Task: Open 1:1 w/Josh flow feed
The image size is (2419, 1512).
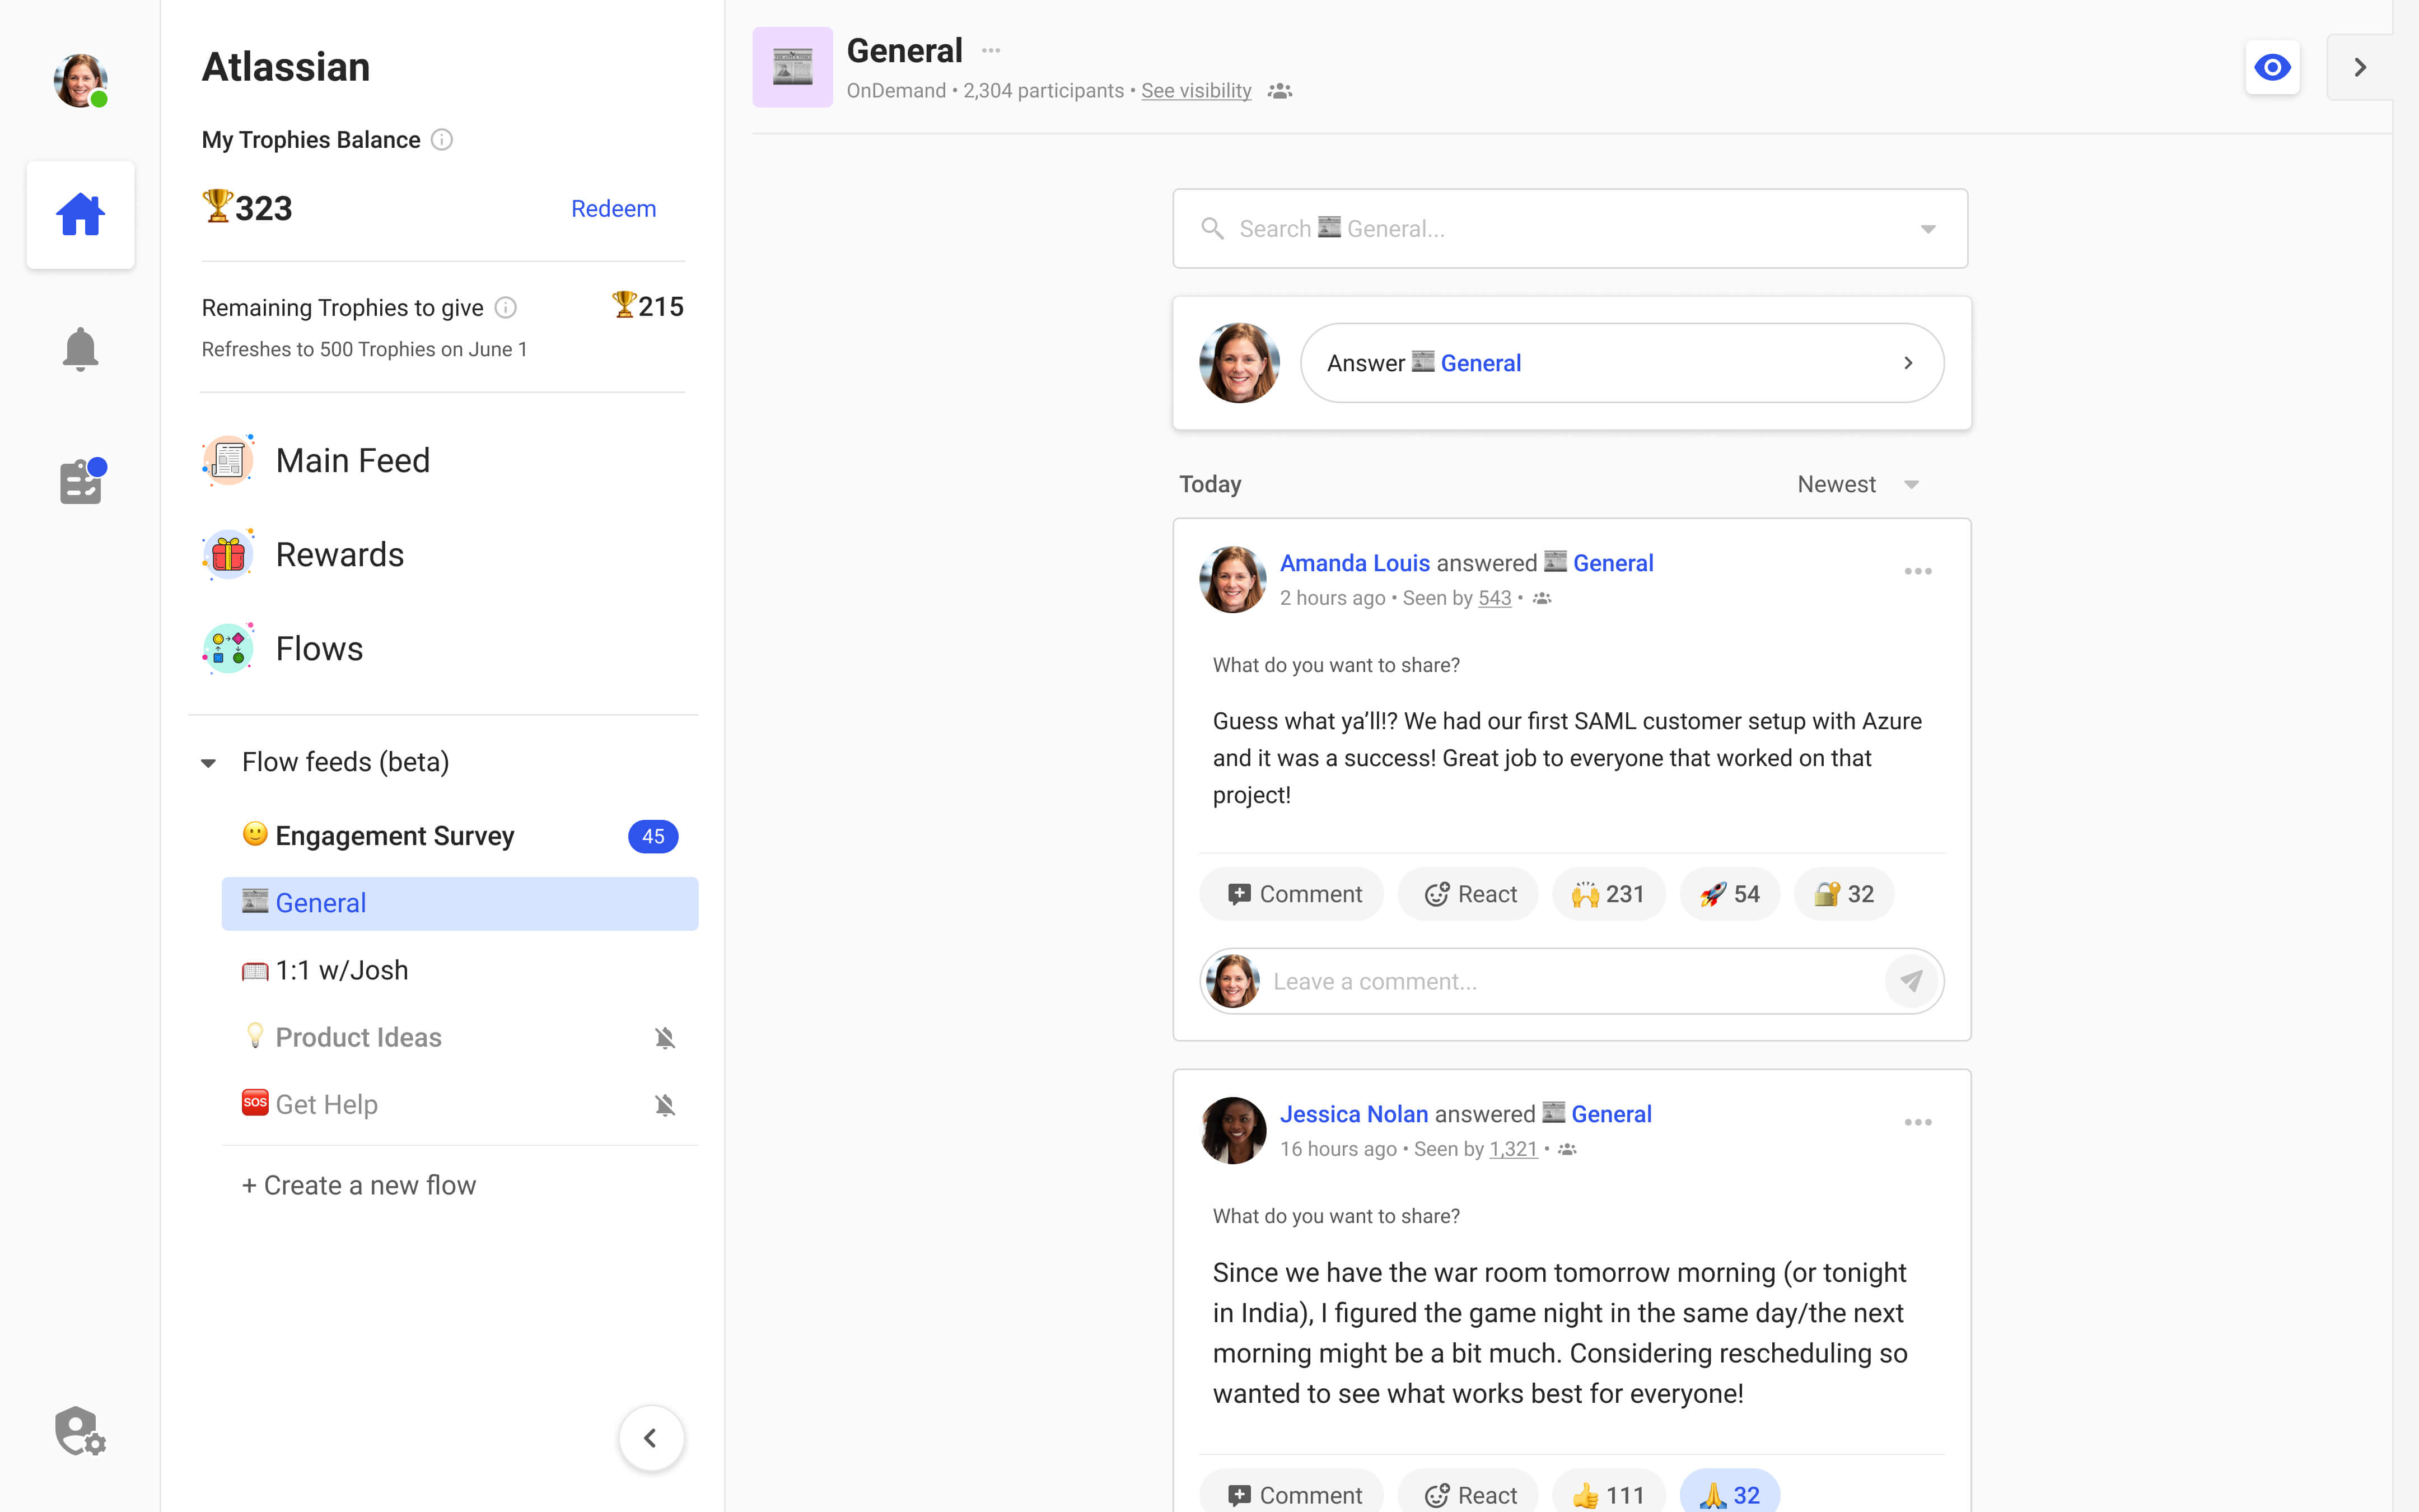Action: [x=460, y=970]
